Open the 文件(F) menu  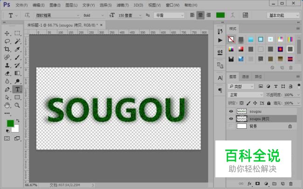[x=21, y=5]
